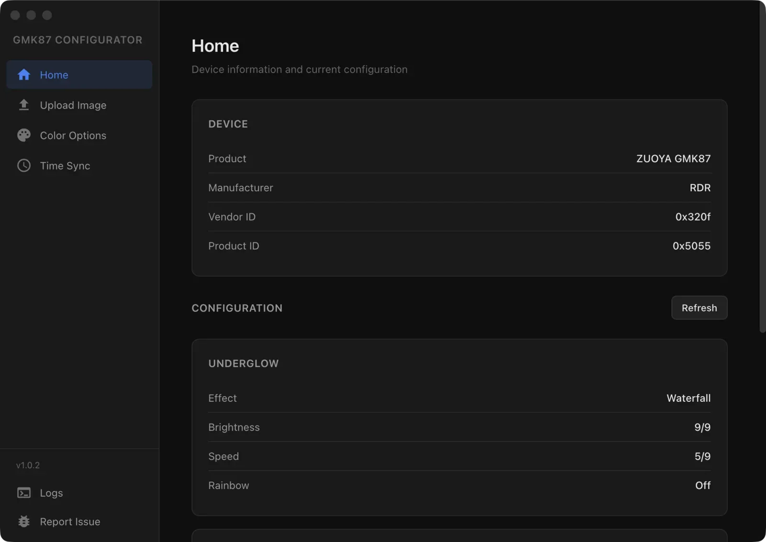
Task: Open the Home navigation item
Action: pyautogui.click(x=79, y=75)
